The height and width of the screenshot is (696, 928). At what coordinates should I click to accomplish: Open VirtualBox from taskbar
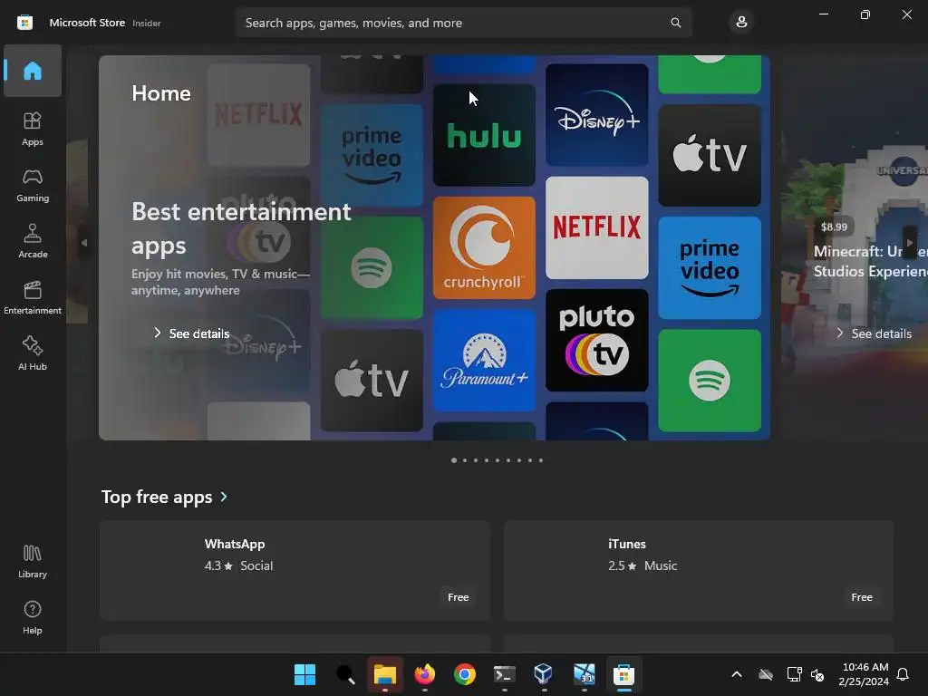pos(544,674)
